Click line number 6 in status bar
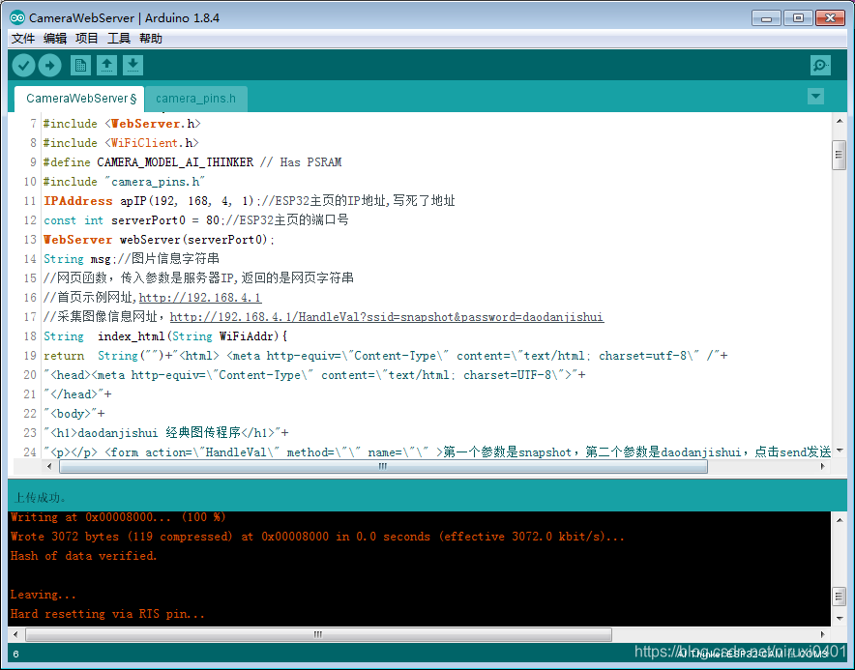The image size is (855, 670). 15,654
